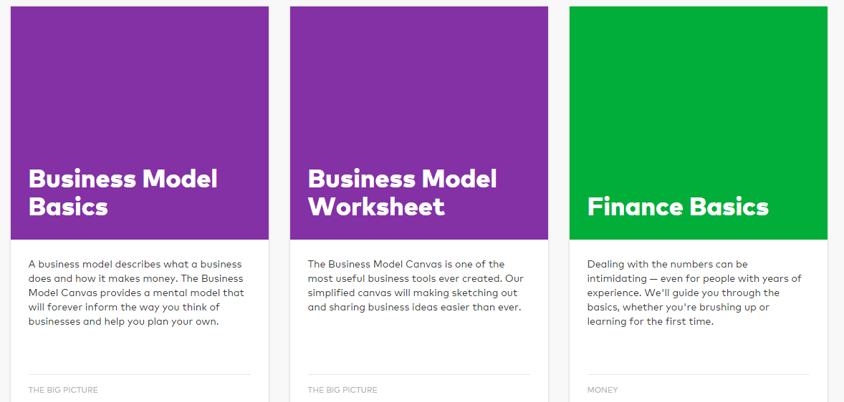Click divider line in Business Model Worksheet card

[419, 374]
